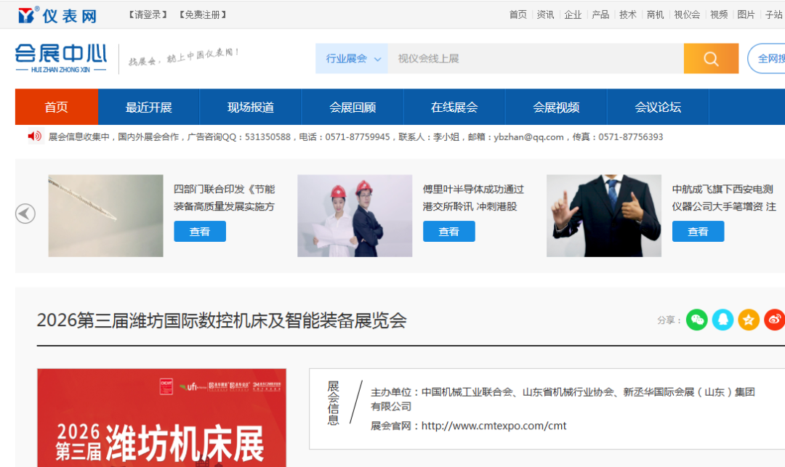
Task: Click 查看 under 四部门联合印发 article
Action: point(200,232)
